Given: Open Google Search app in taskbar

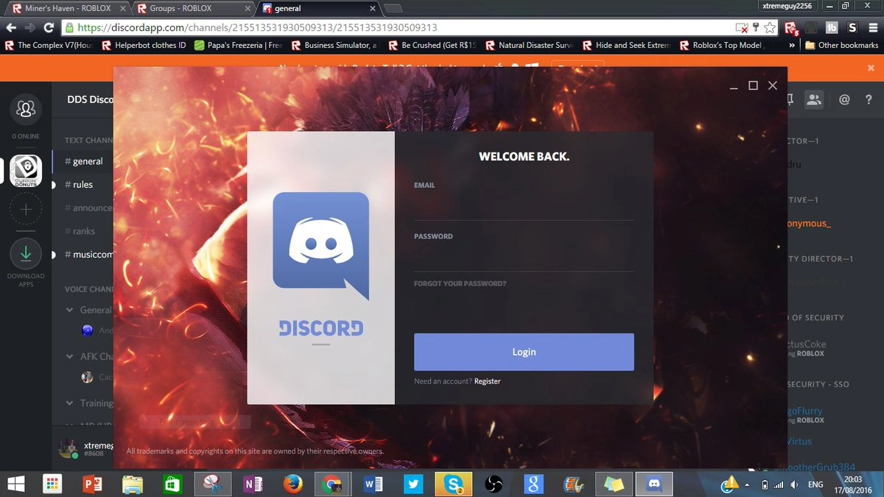Looking at the screenshot, I should pyautogui.click(x=533, y=484).
